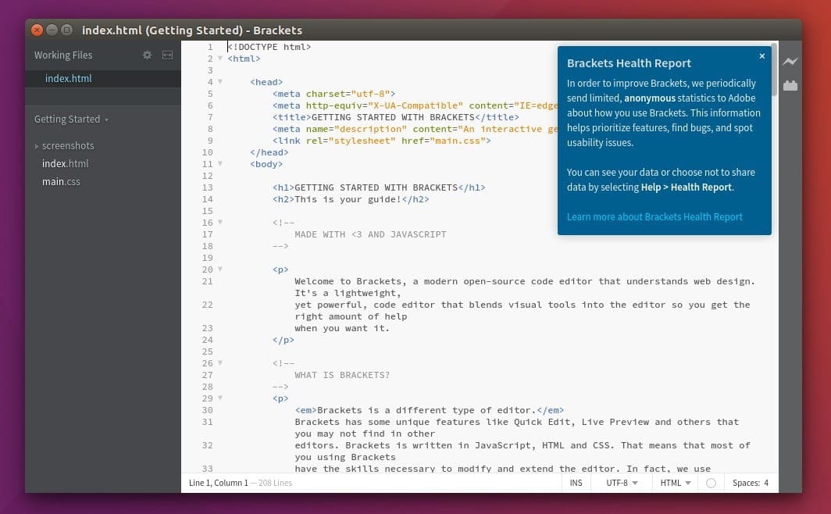Viewport: 831px width, 514px height.
Task: Click the Working Files gear settings icon
Action: click(x=147, y=55)
